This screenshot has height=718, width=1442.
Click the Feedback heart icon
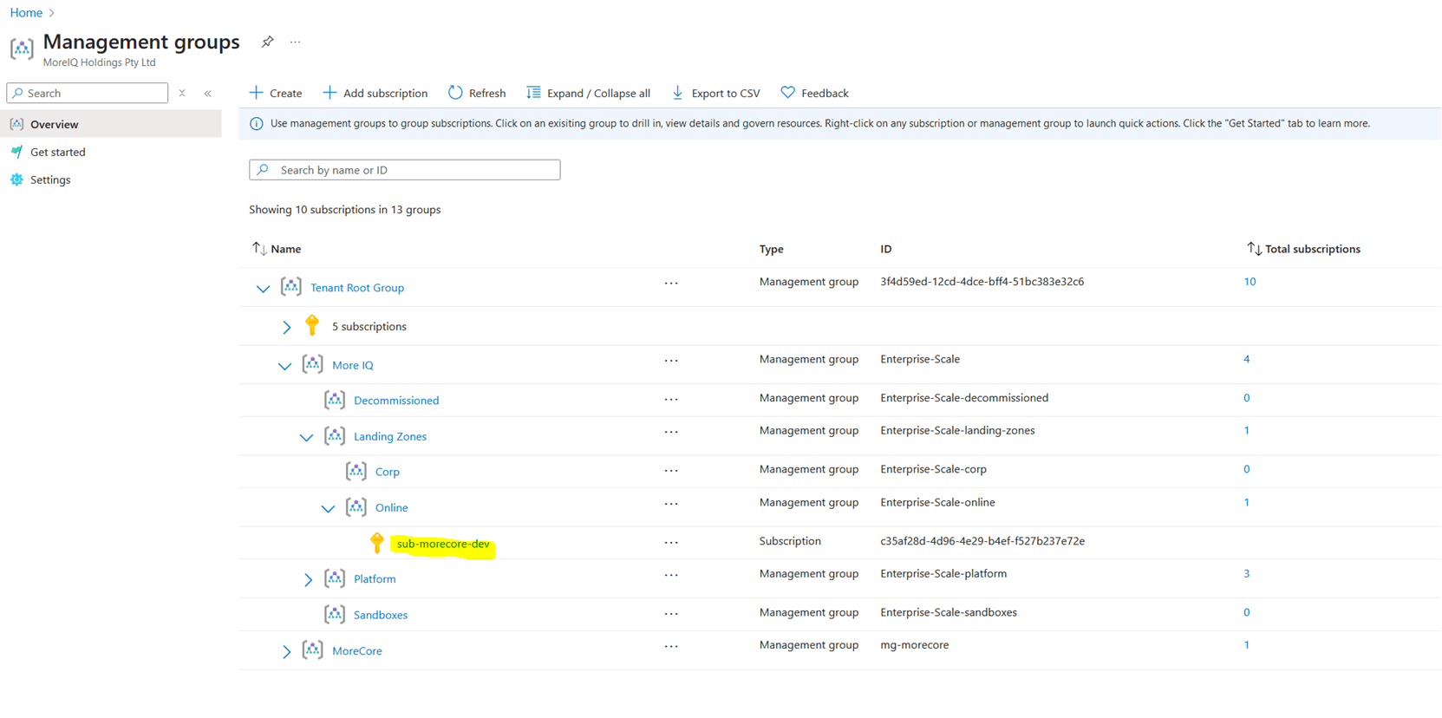tap(787, 93)
